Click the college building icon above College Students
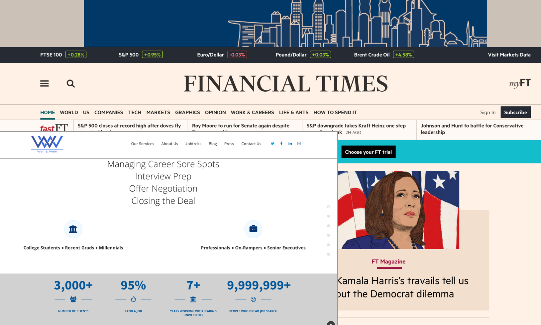This screenshot has width=541, height=325. (73, 229)
